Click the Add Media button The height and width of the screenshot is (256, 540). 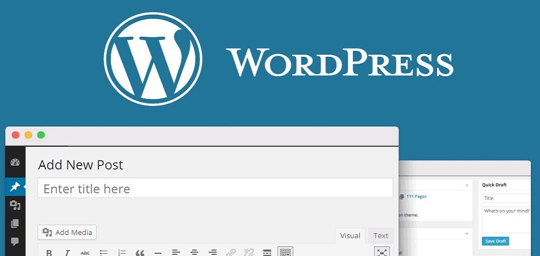click(67, 232)
